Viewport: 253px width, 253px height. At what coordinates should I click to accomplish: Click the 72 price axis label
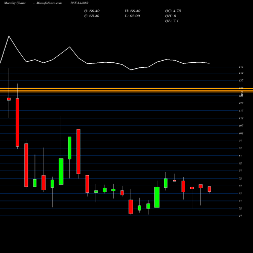point(240,178)
